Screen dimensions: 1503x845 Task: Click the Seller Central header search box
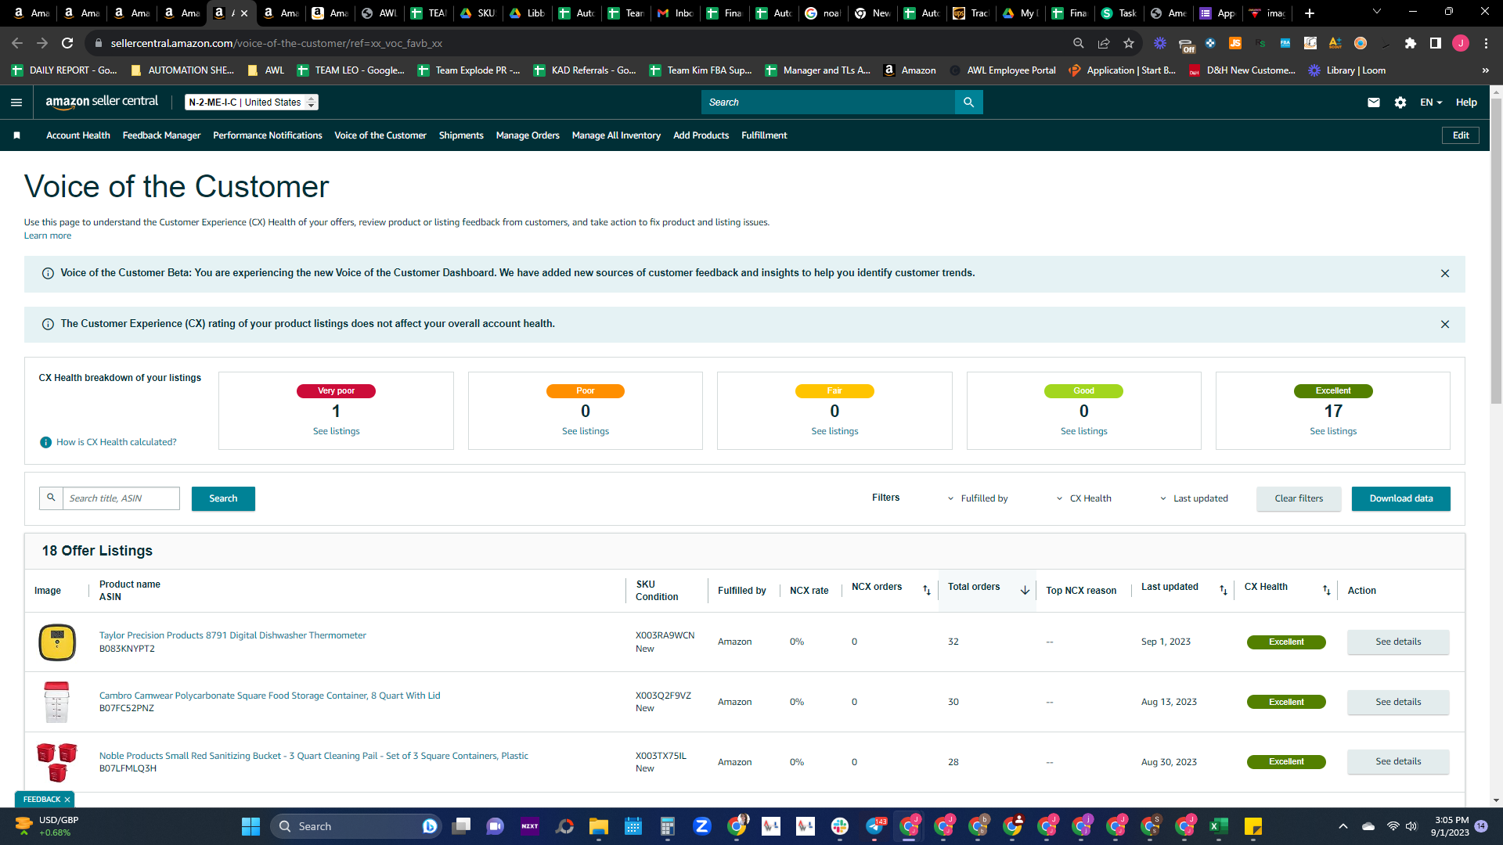(x=828, y=102)
